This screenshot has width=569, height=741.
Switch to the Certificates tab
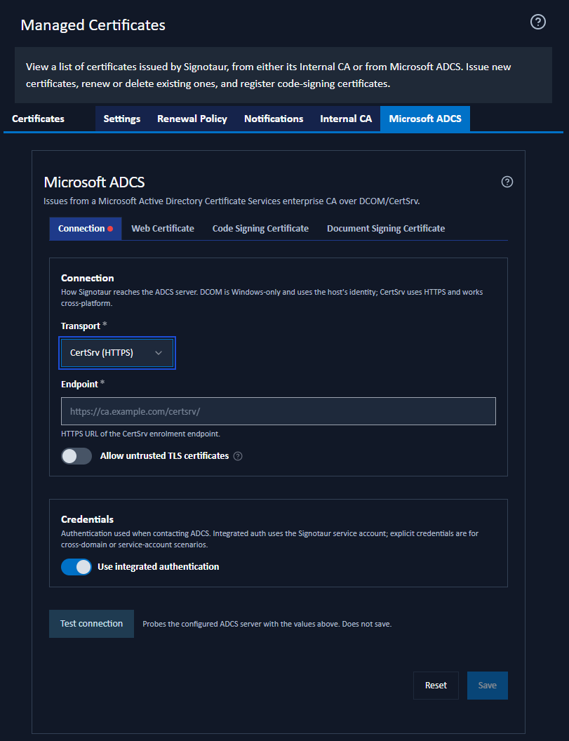(x=39, y=119)
